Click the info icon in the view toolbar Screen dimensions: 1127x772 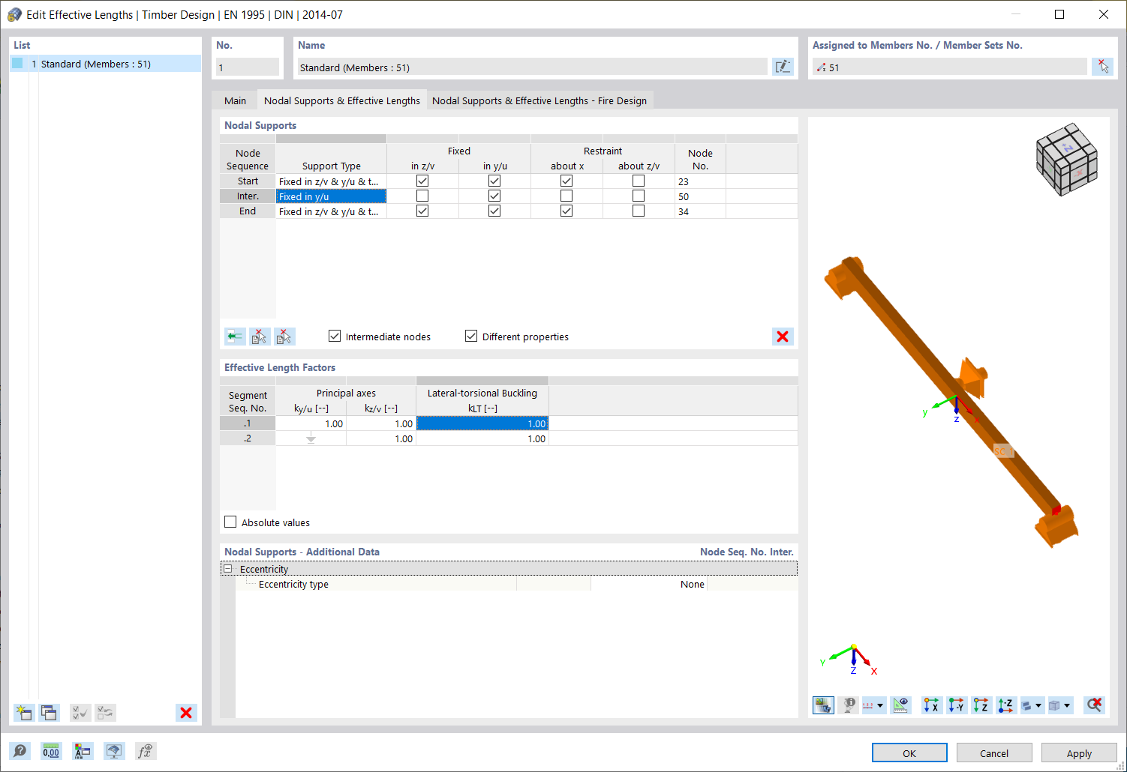849,705
